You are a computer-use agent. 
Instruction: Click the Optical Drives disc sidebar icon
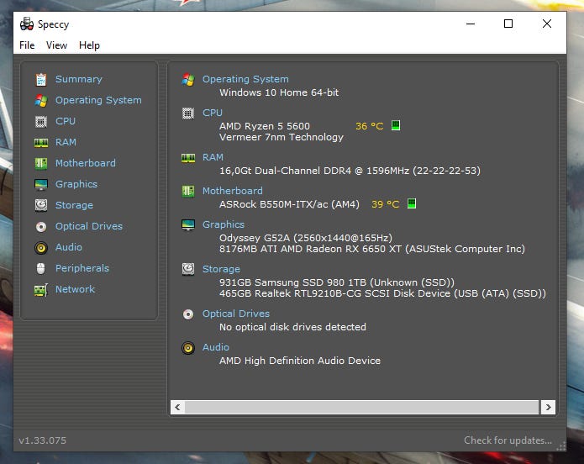pos(41,227)
